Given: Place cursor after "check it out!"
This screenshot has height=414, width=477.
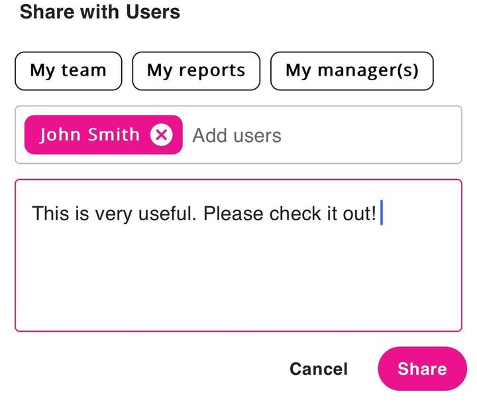Looking at the screenshot, I should (x=380, y=214).
